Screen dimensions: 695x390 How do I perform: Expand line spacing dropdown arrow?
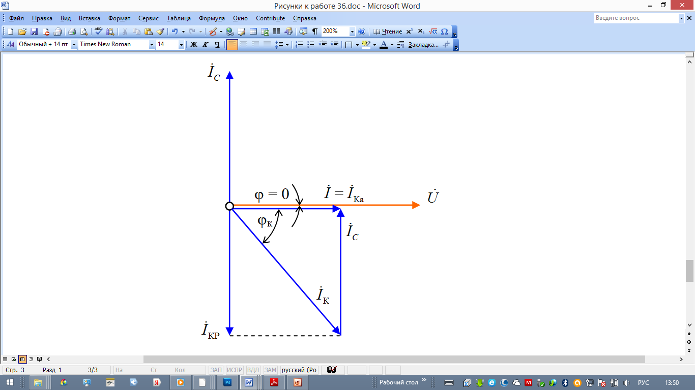[x=287, y=45]
